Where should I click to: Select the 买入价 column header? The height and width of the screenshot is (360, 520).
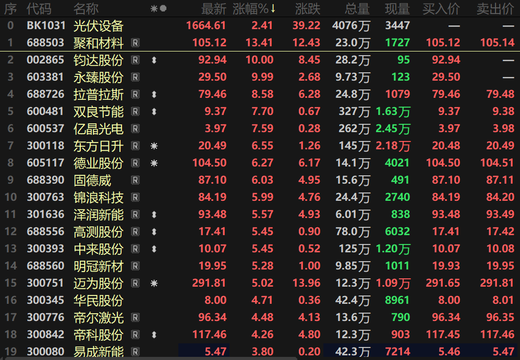pos(441,9)
